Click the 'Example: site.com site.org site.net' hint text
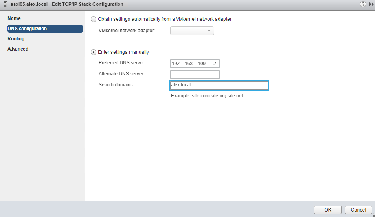The image size is (375, 217). (207, 96)
